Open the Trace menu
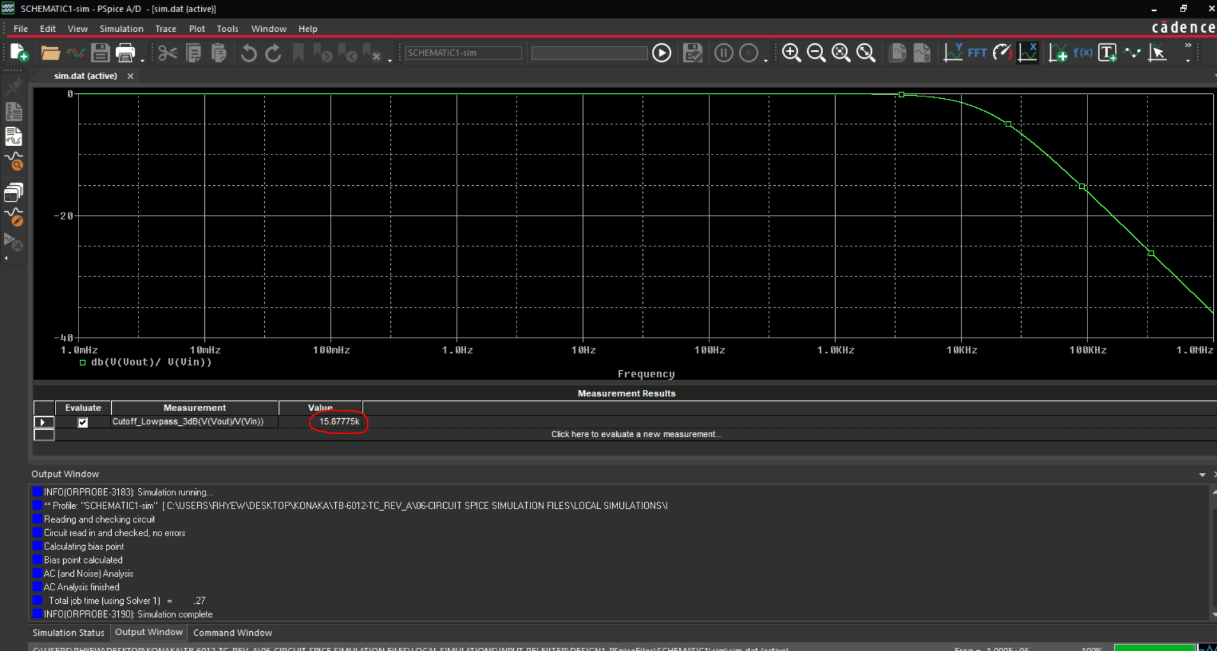Viewport: 1217px width, 651px height. pos(165,28)
